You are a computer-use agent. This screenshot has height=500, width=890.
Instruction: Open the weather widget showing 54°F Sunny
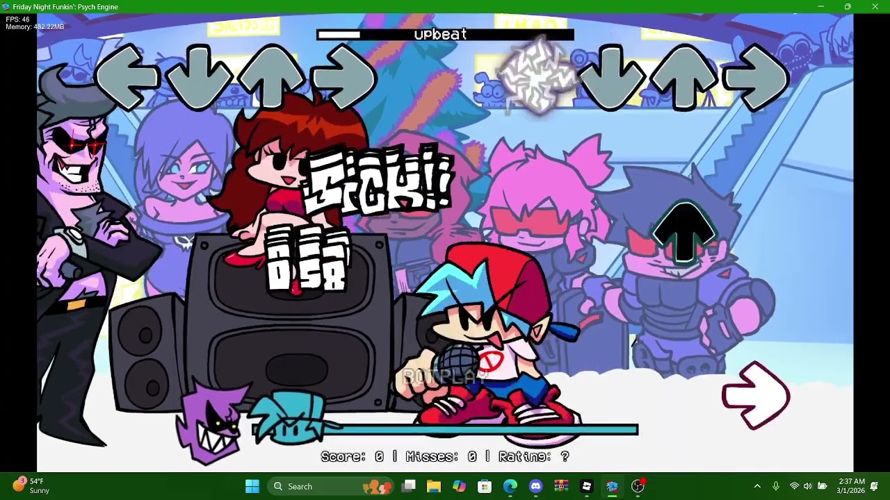[31, 486]
